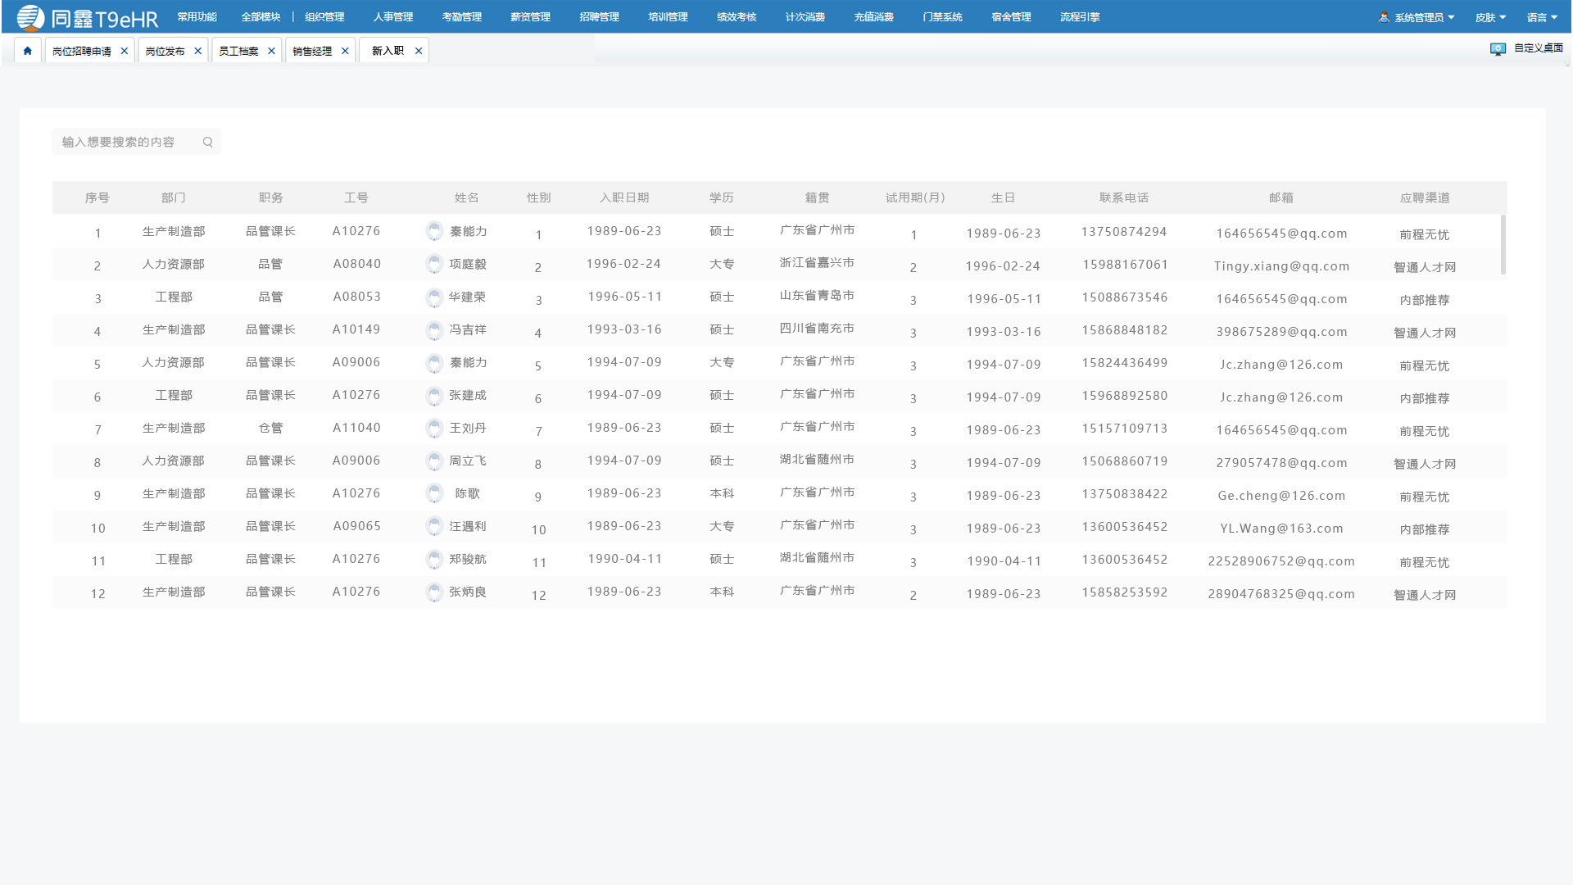The image size is (1573, 885).
Task: Close the 岗位招聘申请 tab
Action: pyautogui.click(x=125, y=51)
